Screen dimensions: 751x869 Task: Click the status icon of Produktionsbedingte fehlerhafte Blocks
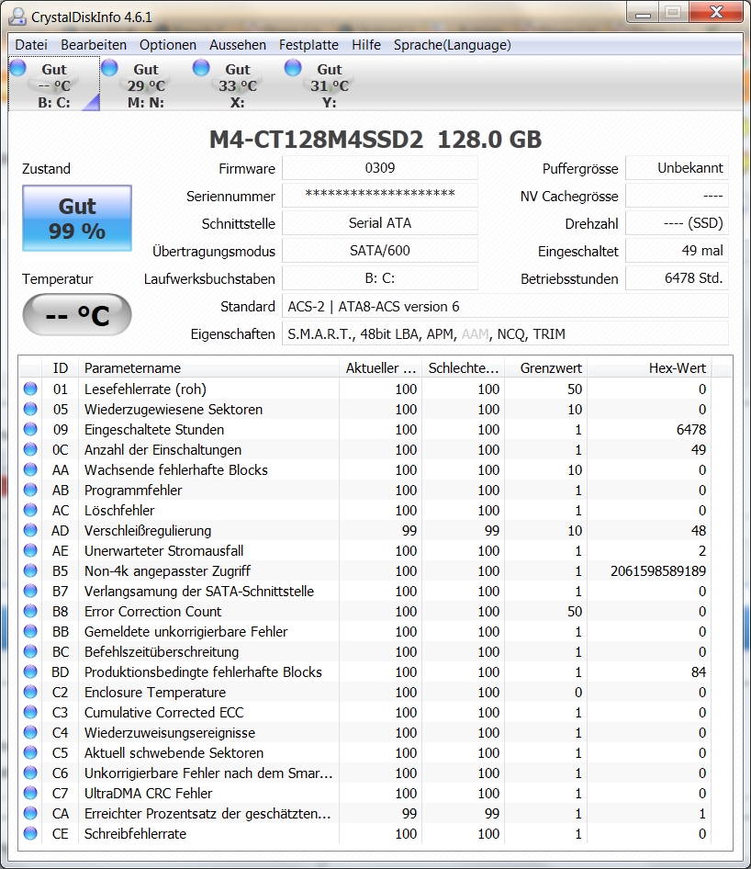[x=30, y=671]
